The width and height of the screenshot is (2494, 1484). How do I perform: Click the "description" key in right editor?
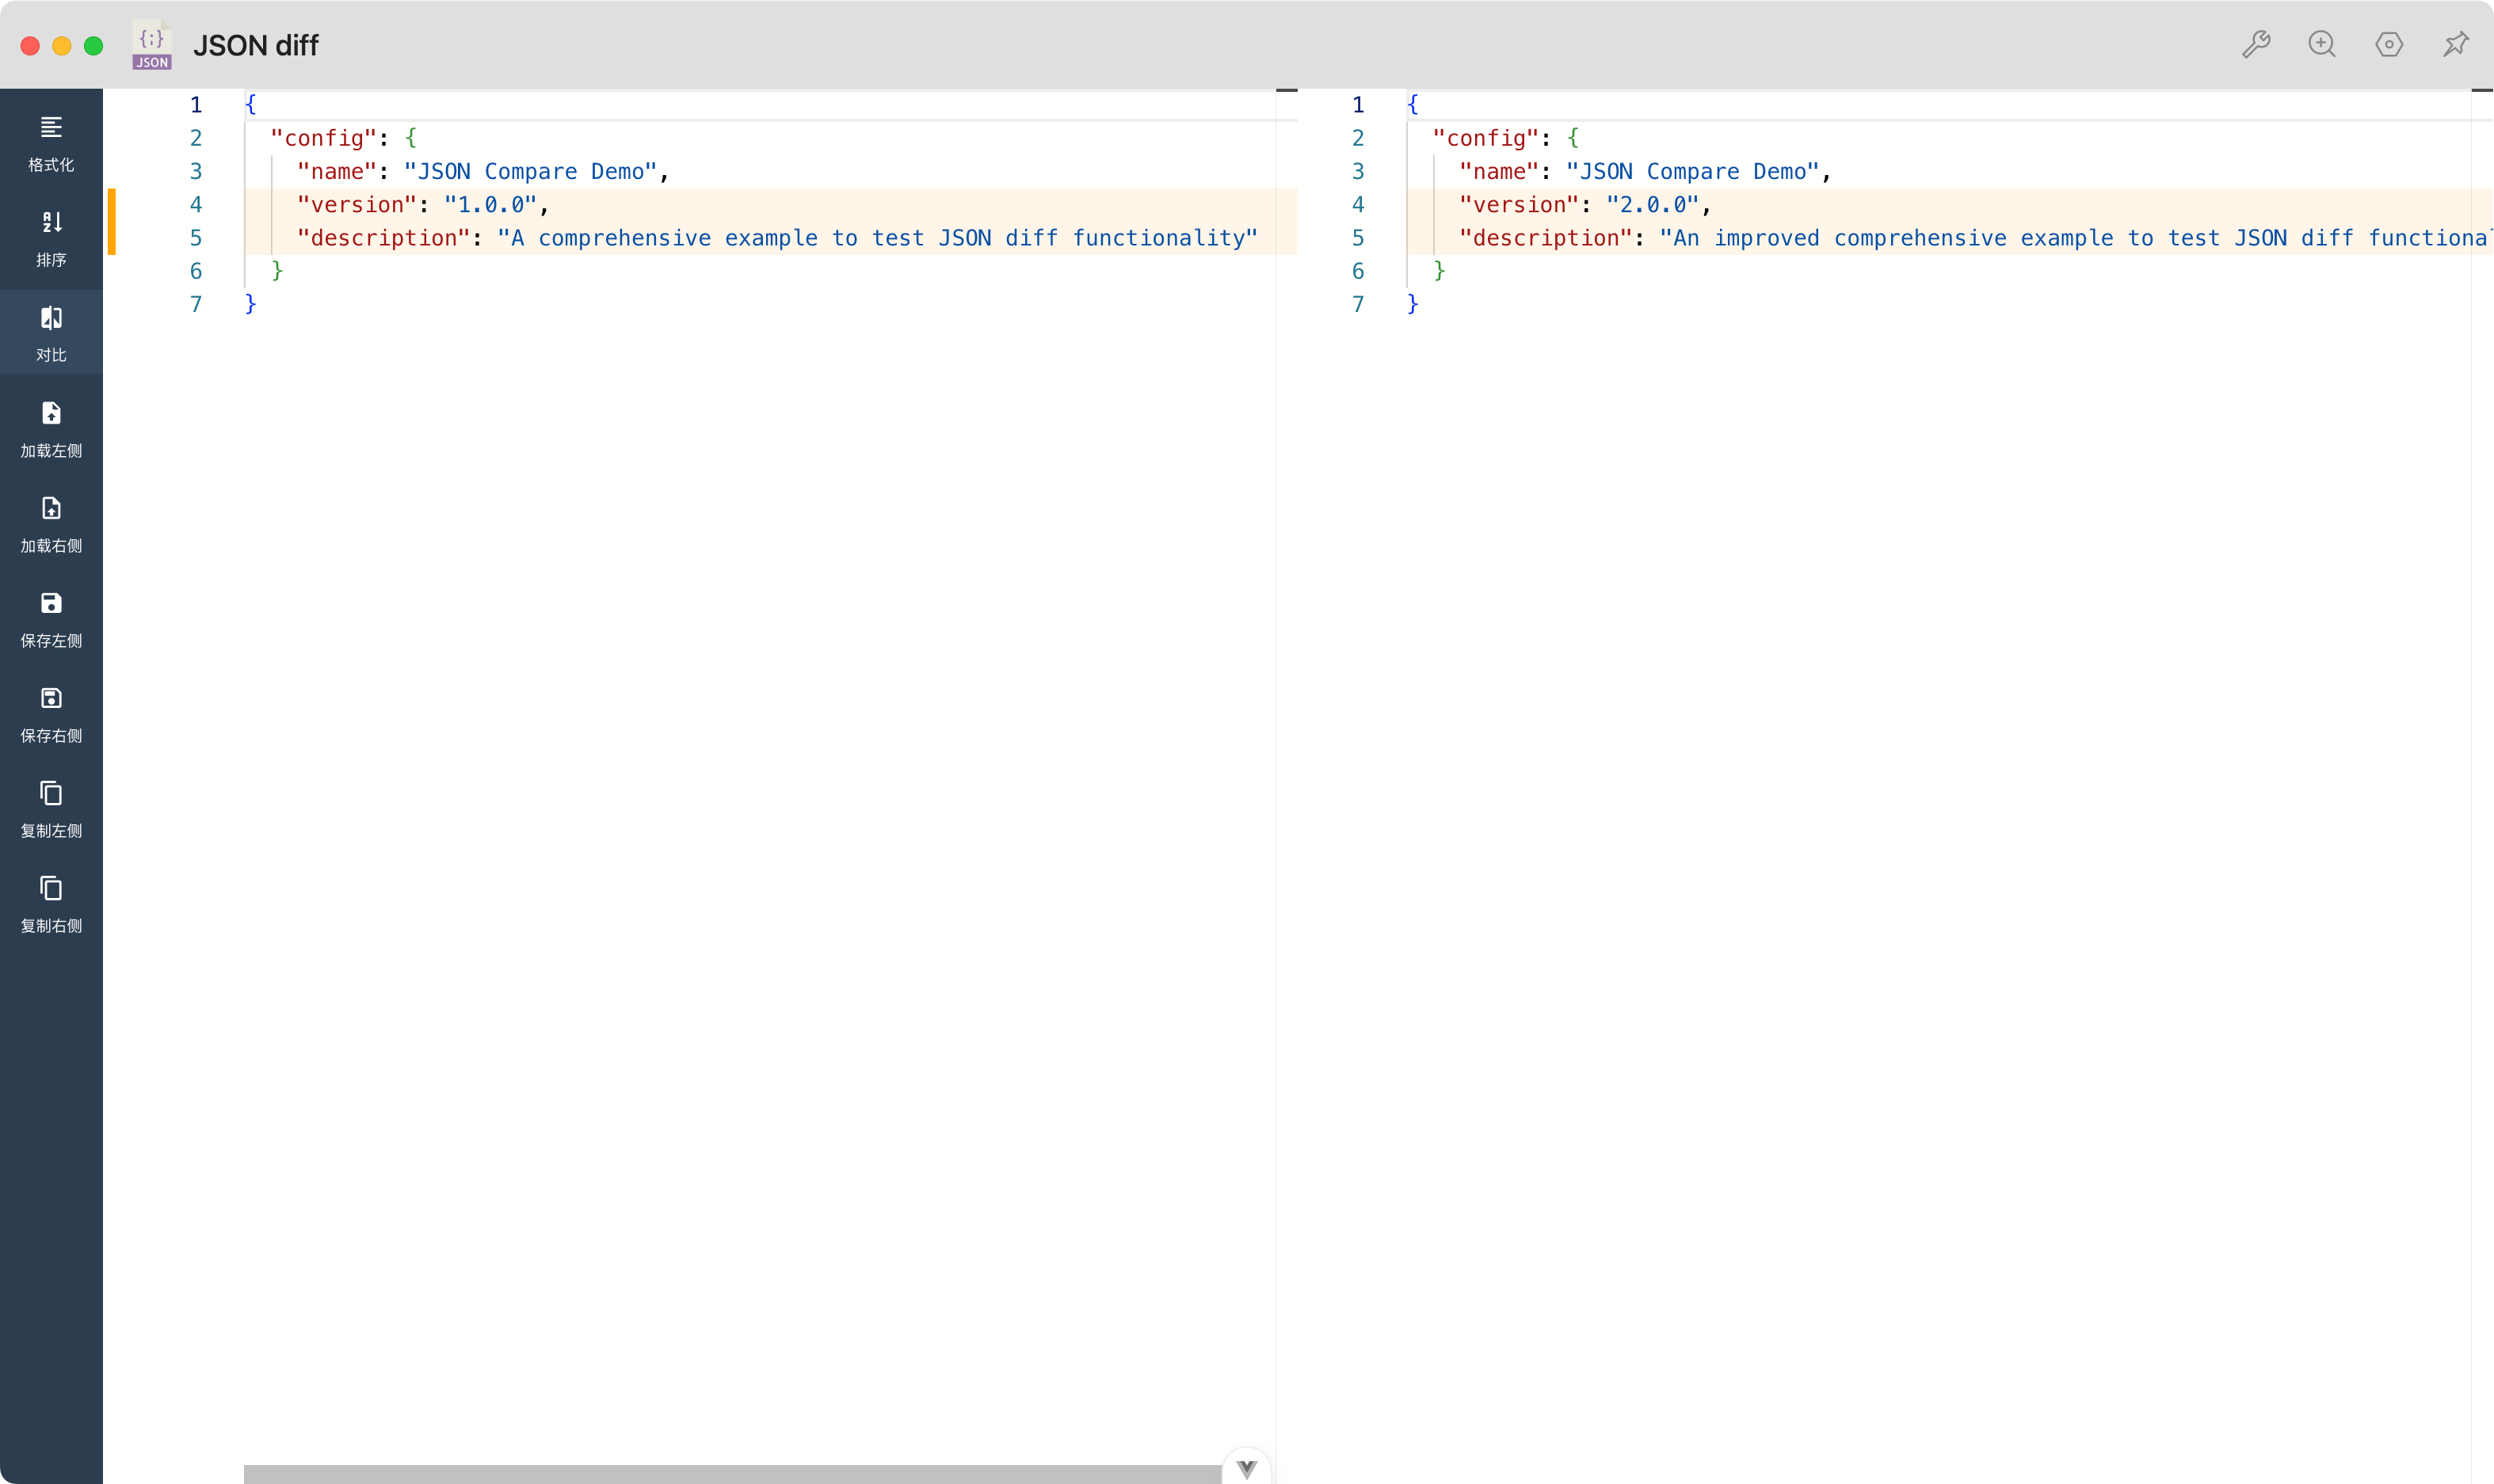pos(1546,238)
